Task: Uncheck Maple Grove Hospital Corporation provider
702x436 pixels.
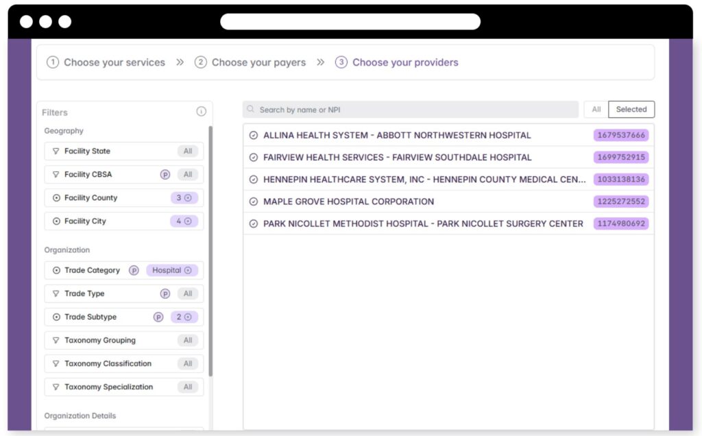Action: coord(254,202)
